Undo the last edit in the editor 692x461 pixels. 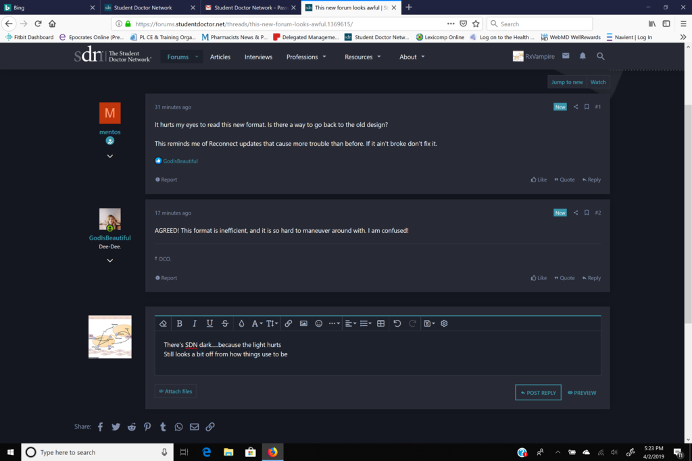pos(397,323)
